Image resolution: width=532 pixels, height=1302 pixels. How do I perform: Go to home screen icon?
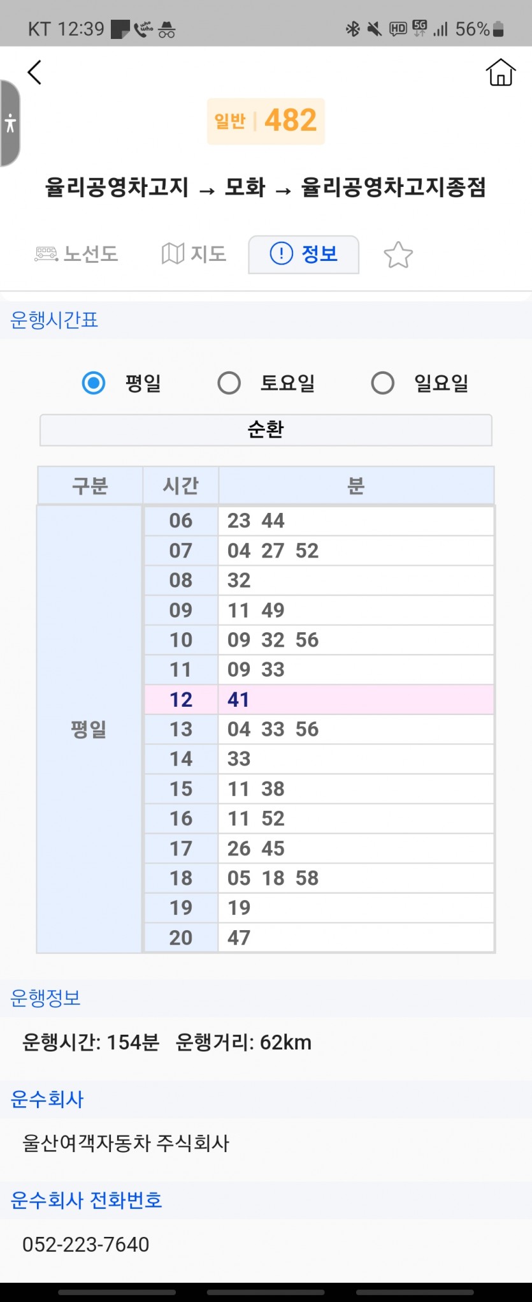[500, 72]
